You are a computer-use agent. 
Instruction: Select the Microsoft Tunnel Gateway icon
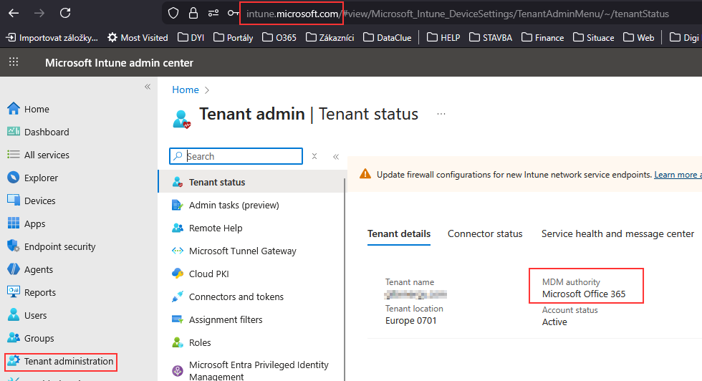(178, 251)
